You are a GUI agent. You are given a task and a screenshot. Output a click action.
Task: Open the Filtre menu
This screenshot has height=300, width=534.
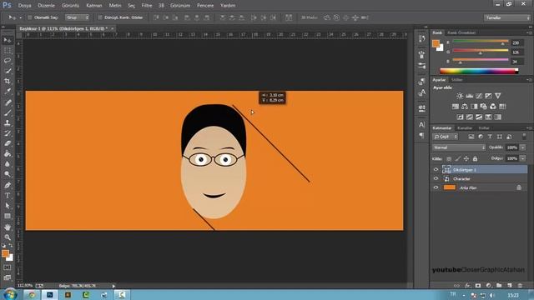pos(147,6)
